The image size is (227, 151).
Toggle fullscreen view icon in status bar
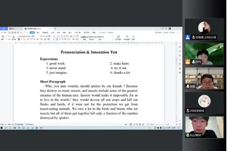pos(180,124)
